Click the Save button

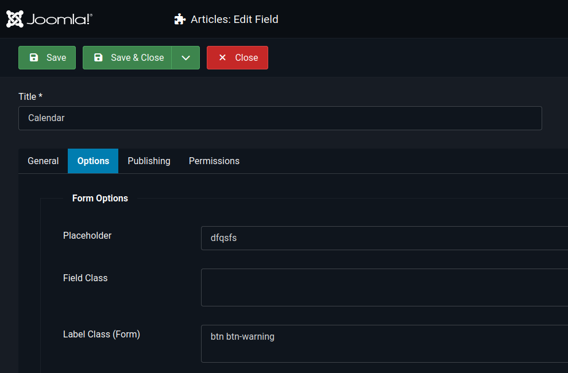[x=47, y=57]
